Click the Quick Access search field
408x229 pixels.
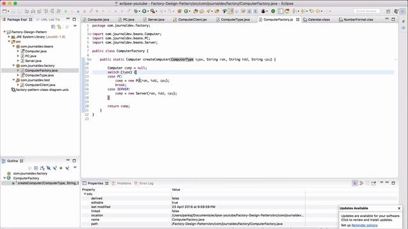click(367, 11)
